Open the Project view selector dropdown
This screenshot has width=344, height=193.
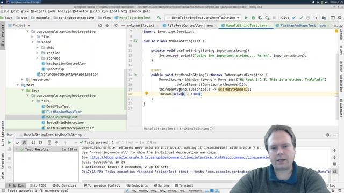click(28, 25)
